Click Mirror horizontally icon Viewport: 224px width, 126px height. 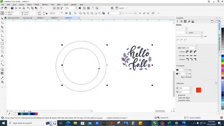[x=66, y=13]
